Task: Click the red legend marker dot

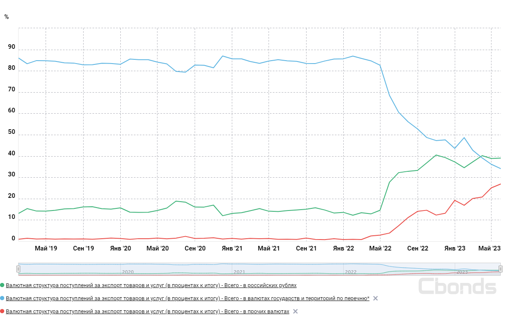Action: tap(3, 312)
